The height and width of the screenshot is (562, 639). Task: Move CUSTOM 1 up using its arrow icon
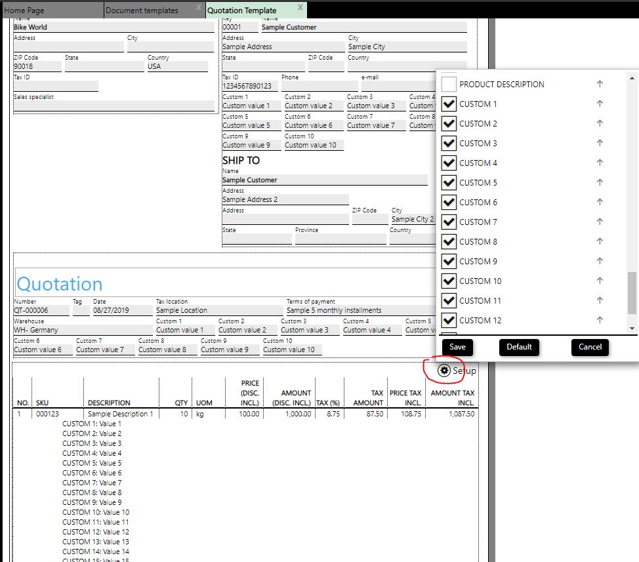tap(600, 104)
